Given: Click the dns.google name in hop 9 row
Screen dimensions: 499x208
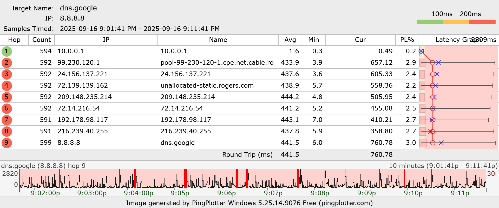Looking at the screenshot, I should click(x=178, y=143).
